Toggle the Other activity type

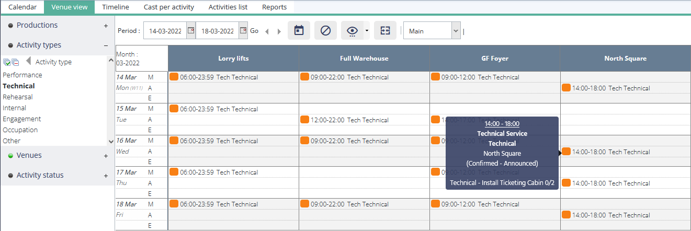pos(12,141)
